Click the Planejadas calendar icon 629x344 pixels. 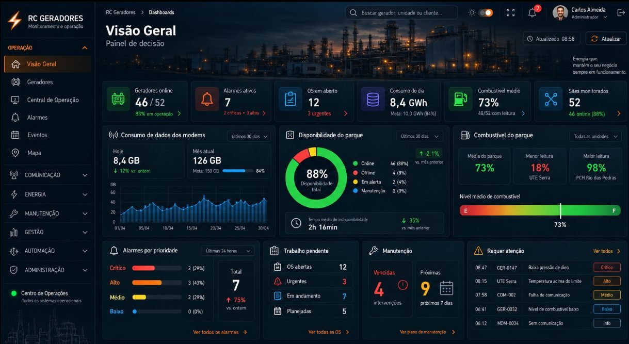pyautogui.click(x=278, y=311)
